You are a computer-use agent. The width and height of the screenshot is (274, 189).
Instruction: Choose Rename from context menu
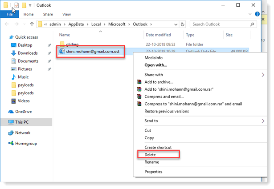[x=151, y=162]
